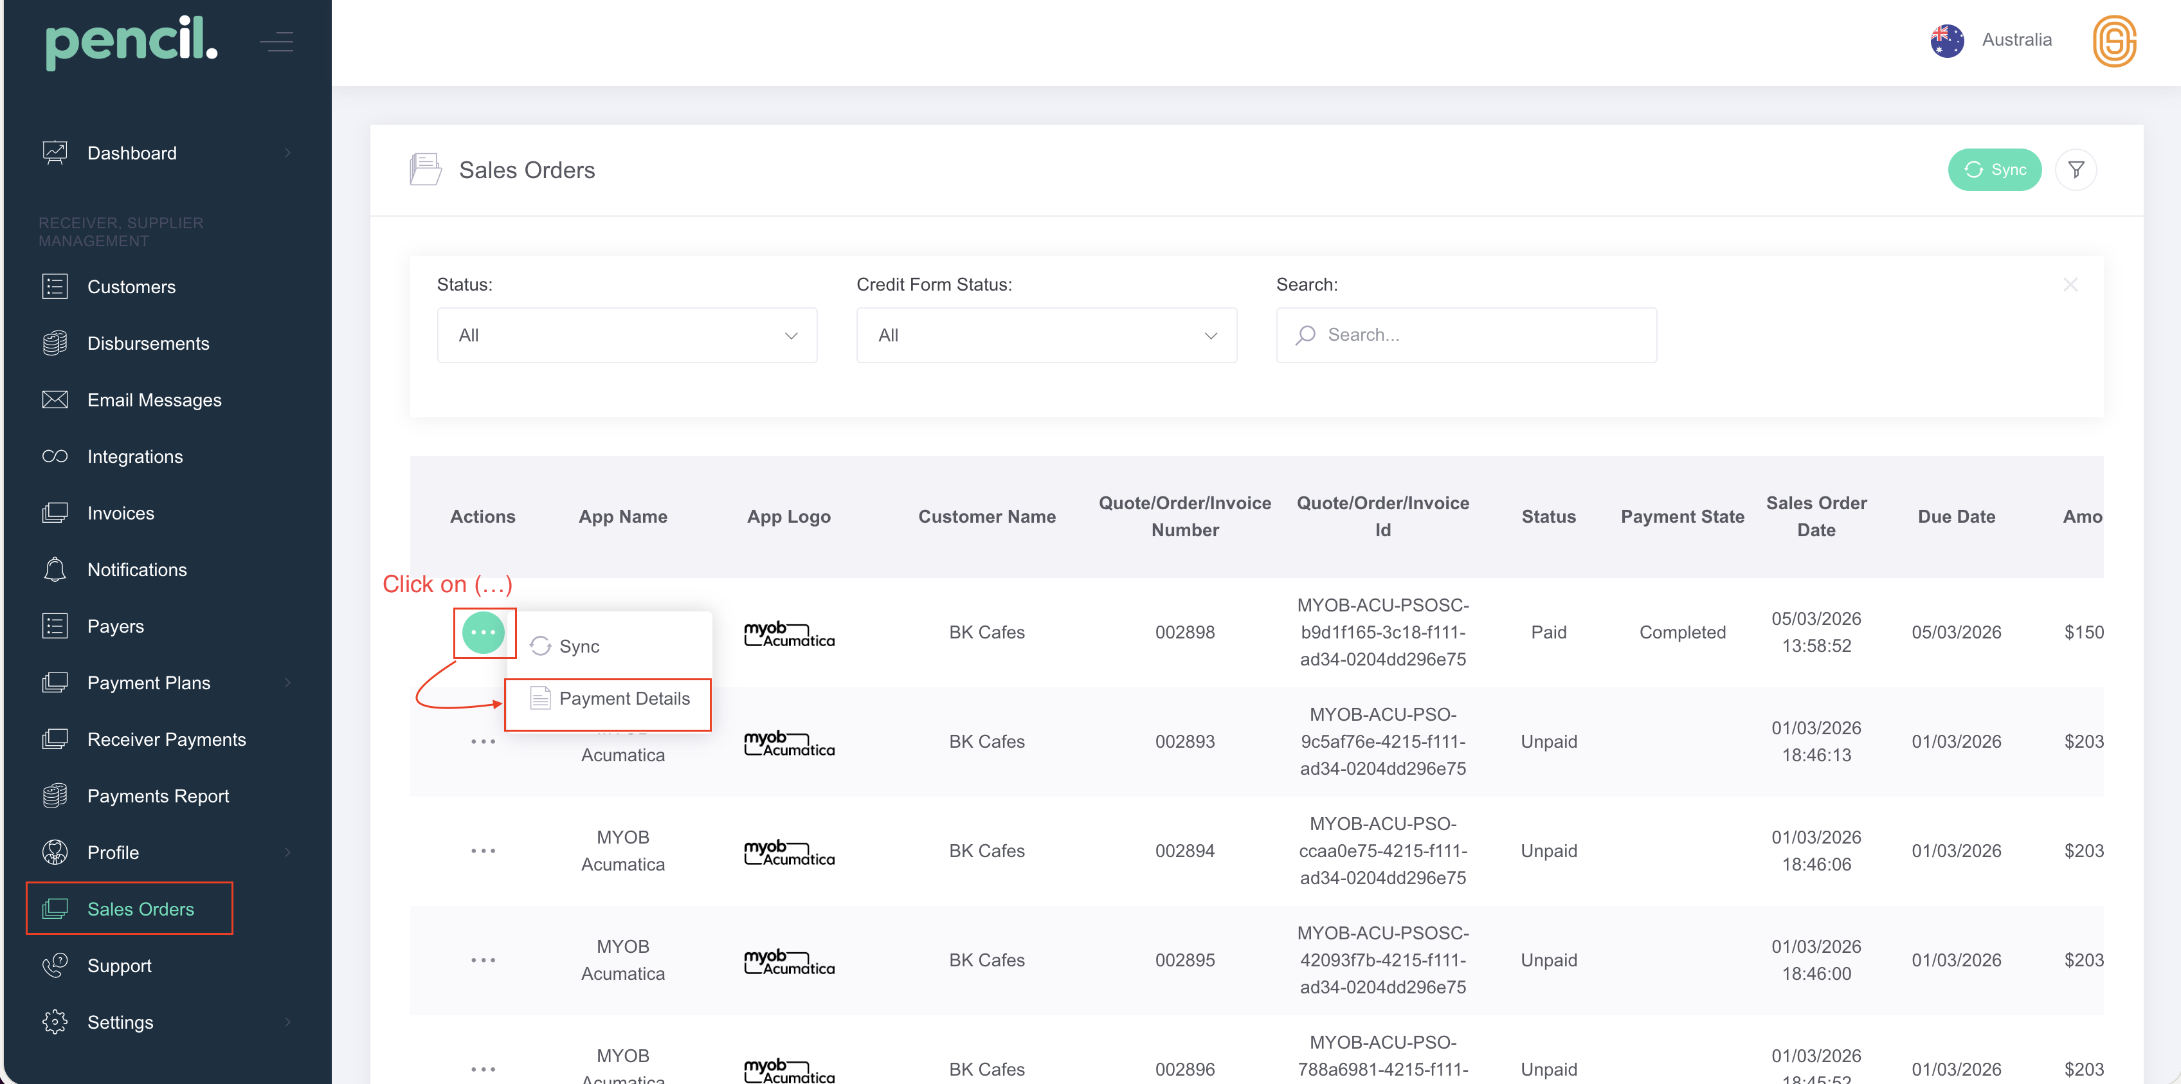Click the Email Messages envelope icon
The width and height of the screenshot is (2181, 1084).
(55, 400)
